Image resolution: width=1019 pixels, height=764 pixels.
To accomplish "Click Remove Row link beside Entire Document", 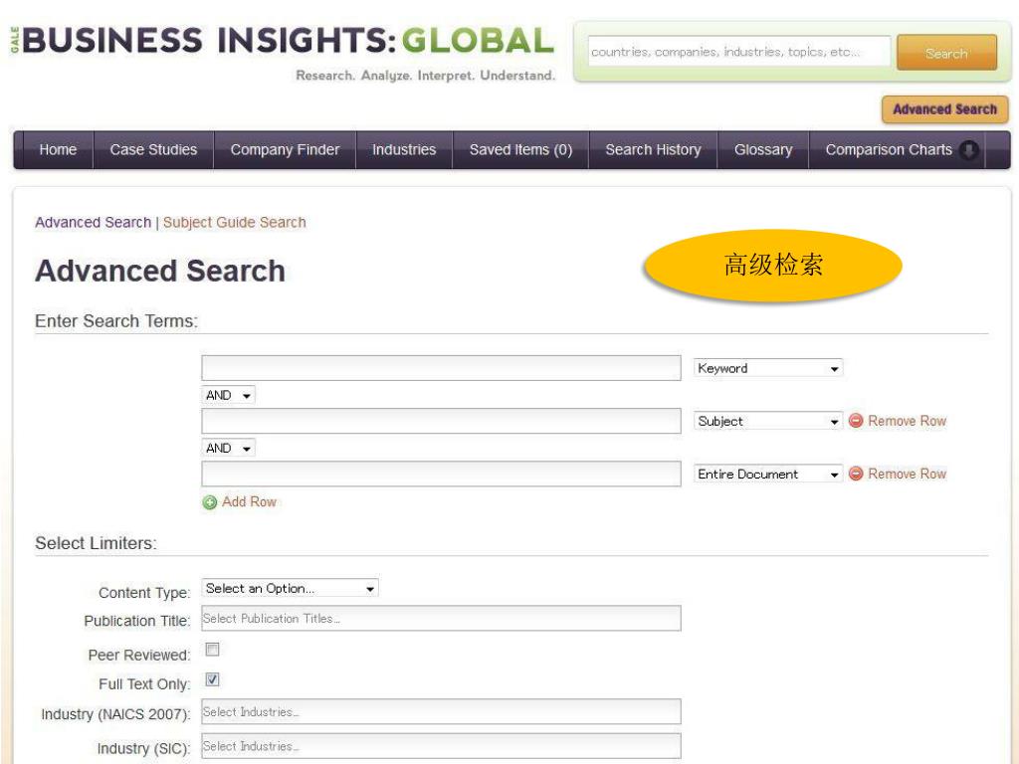I will 908,475.
